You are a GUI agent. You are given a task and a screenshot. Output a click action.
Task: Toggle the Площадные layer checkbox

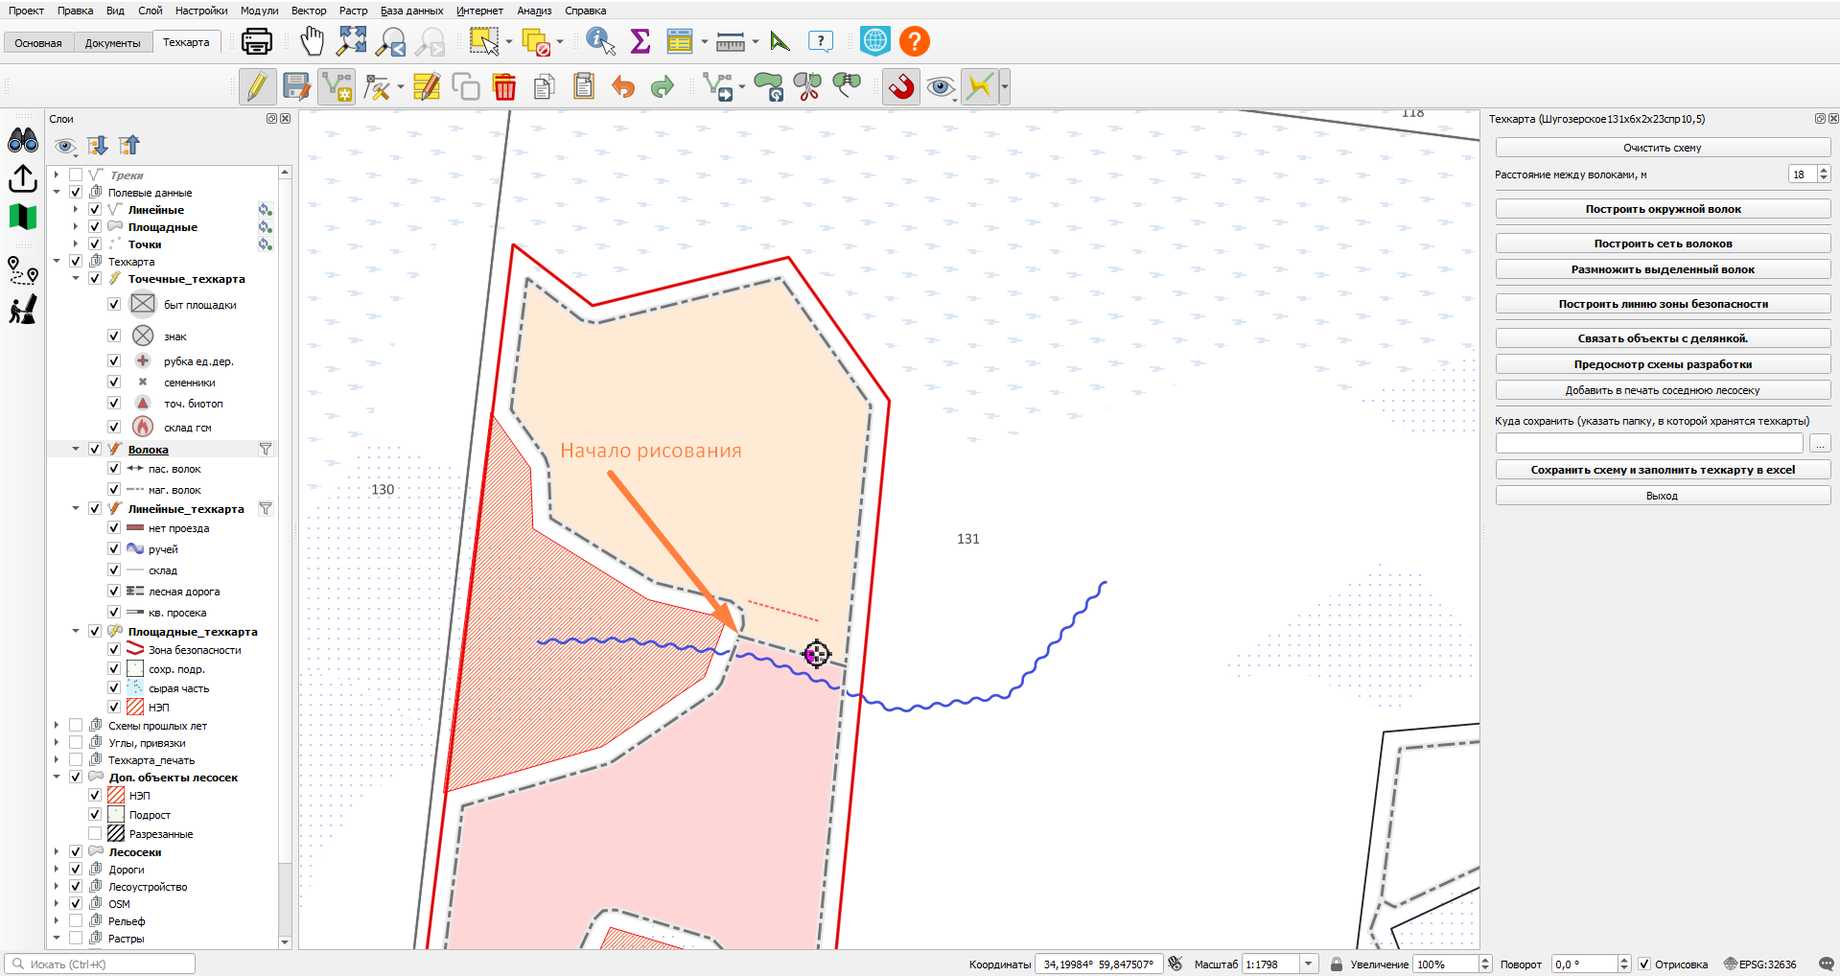click(95, 227)
